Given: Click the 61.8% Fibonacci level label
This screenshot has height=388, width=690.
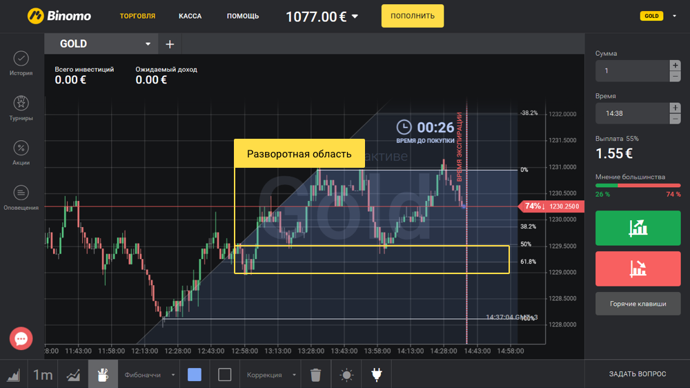Looking at the screenshot, I should [528, 262].
